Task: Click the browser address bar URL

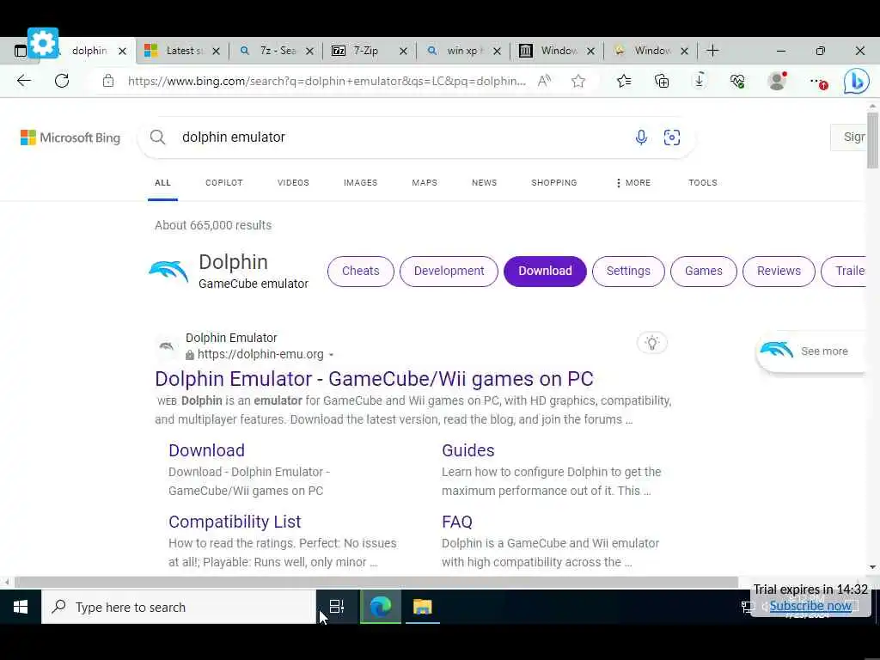Action: tap(327, 81)
